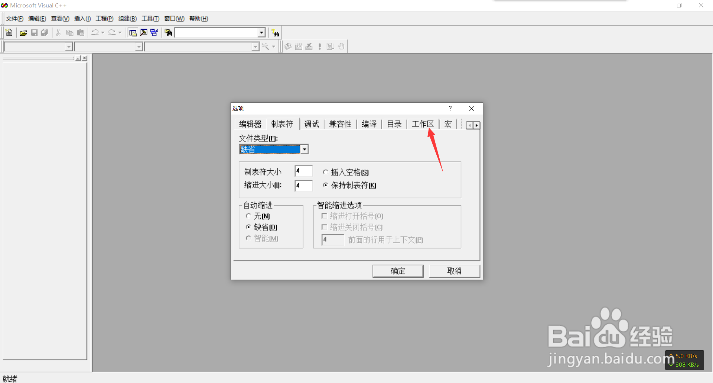
Task: Select auto indent Default option
Action: tap(248, 227)
